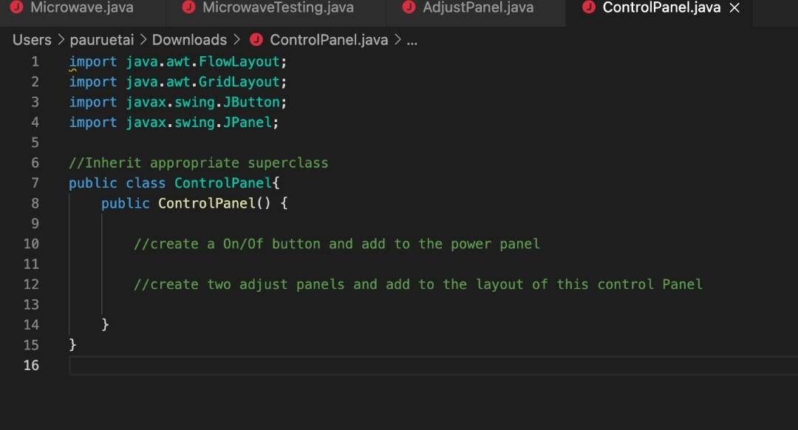Open the Downloads breadcrumb dropdown
This screenshot has width=798, height=430.
click(189, 40)
